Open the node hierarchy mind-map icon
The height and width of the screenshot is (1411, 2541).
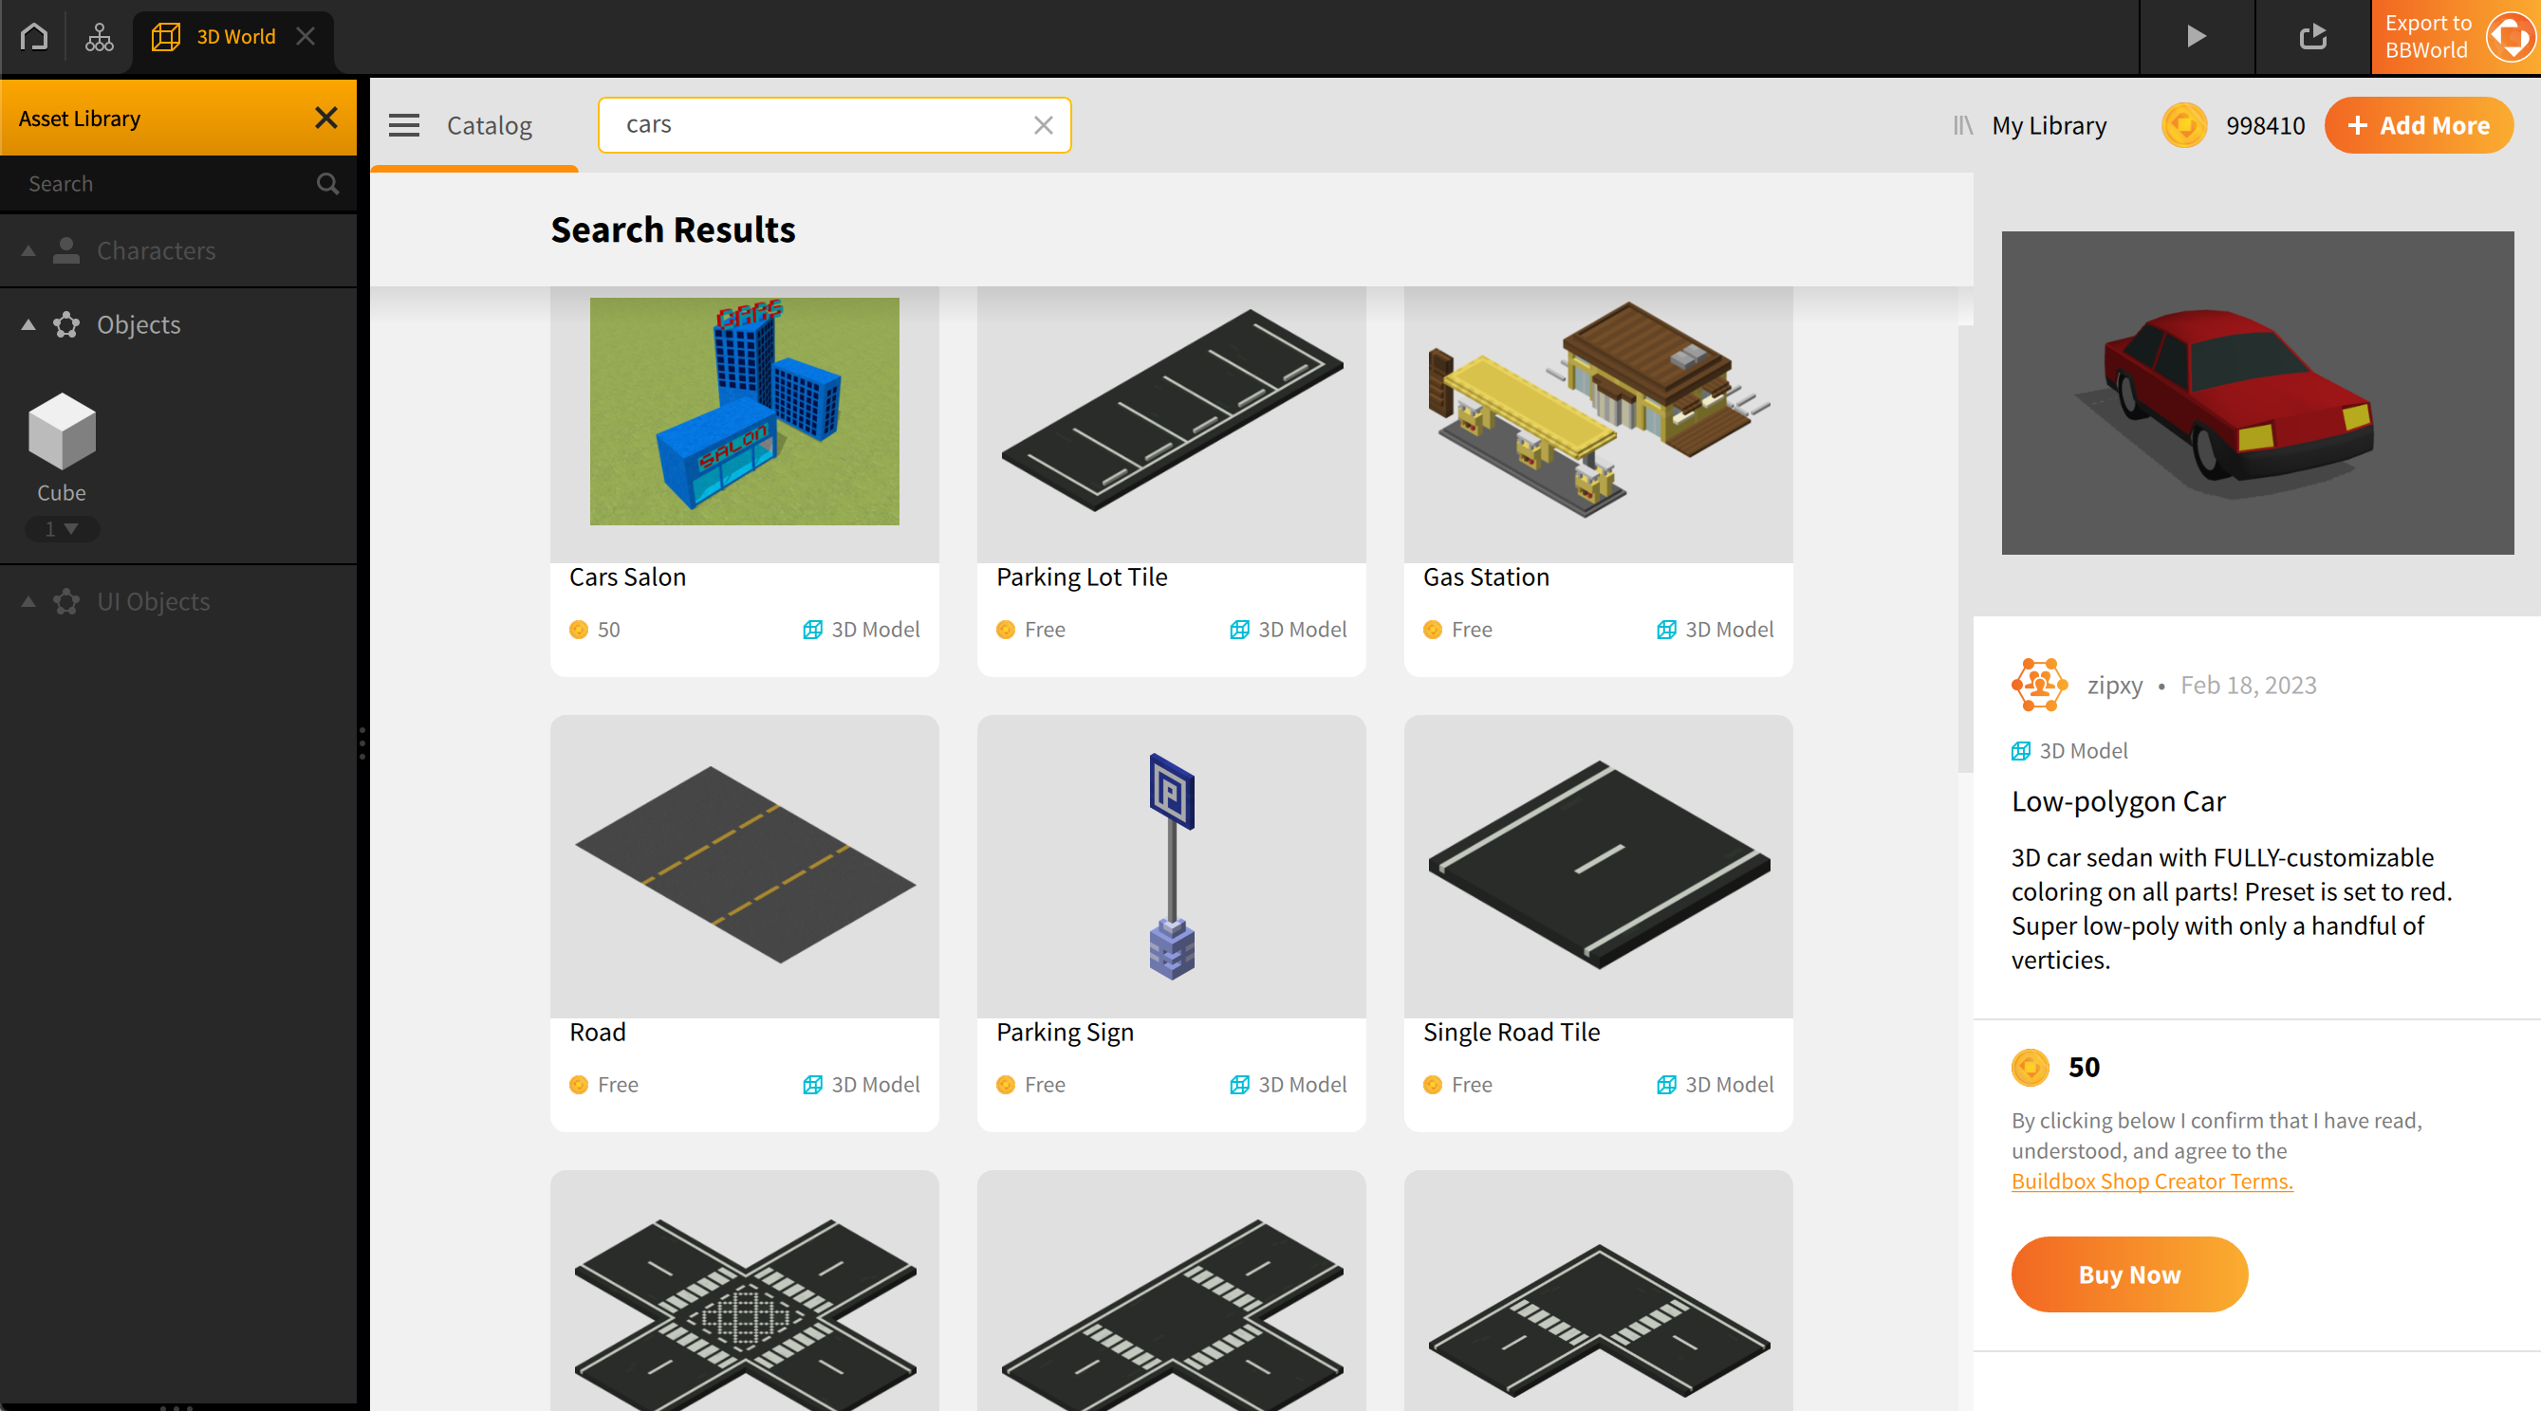[99, 36]
